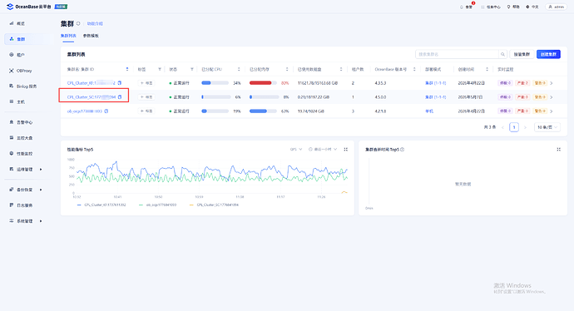The height and width of the screenshot is (311, 574).
Task: Go to page 1 in pagination
Action: tap(514, 127)
